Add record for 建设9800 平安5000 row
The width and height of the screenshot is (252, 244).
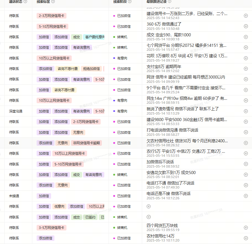(x=246, y=122)
